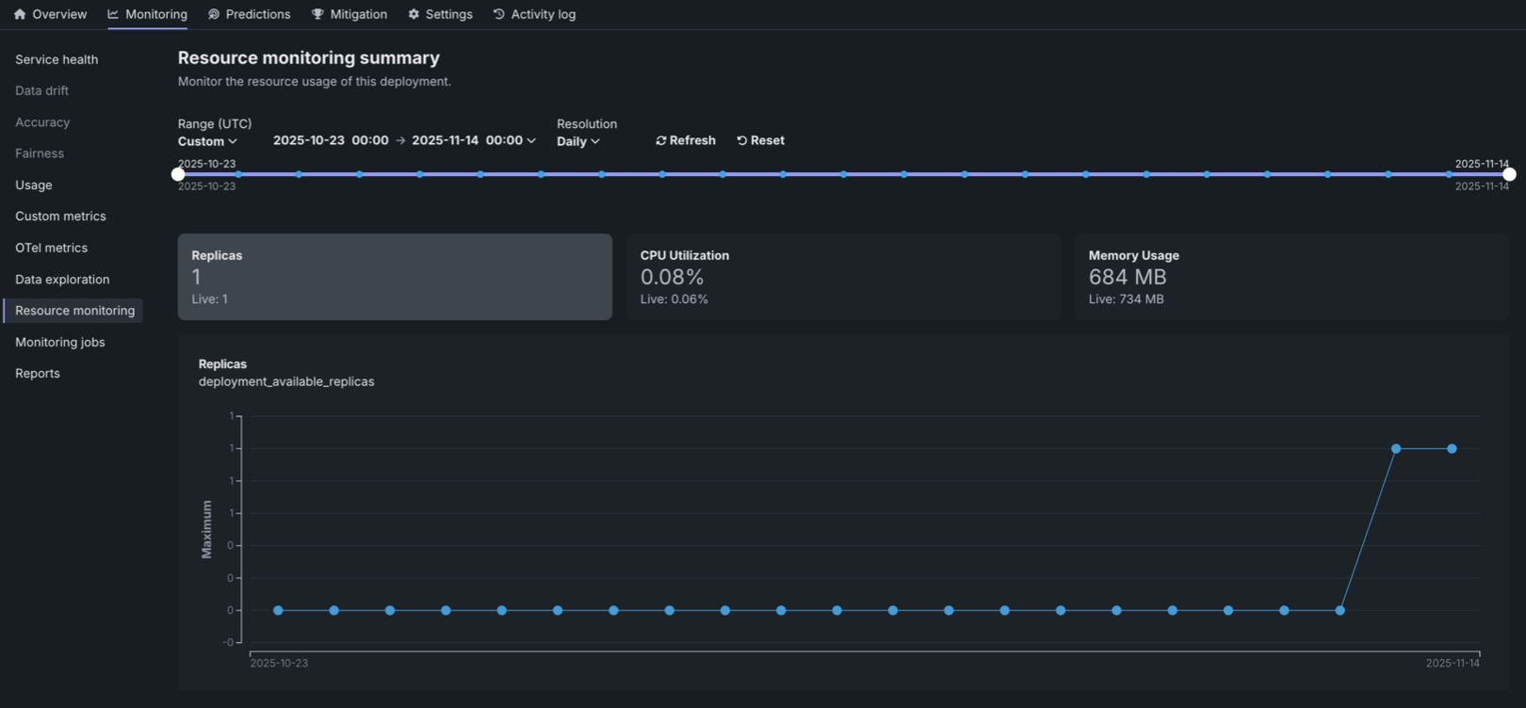1526x708 pixels.
Task: Open the Daily resolution dropdown
Action: coord(577,141)
